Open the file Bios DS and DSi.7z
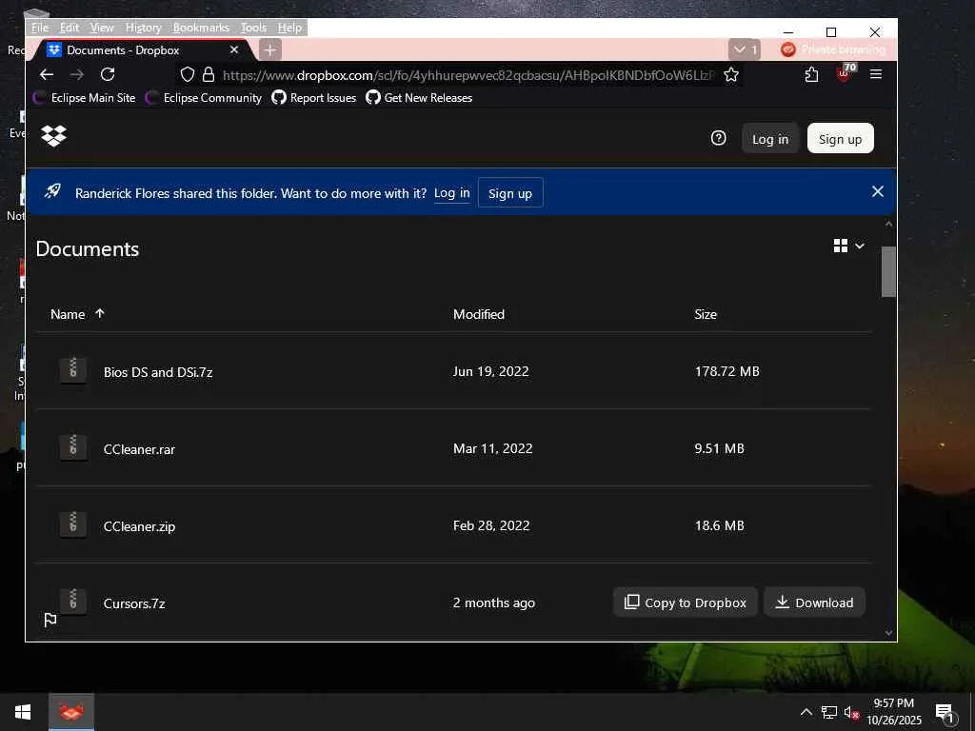The image size is (975, 731). coord(158,372)
